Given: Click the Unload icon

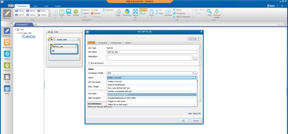Looking at the screenshot, I should [x=95, y=13].
